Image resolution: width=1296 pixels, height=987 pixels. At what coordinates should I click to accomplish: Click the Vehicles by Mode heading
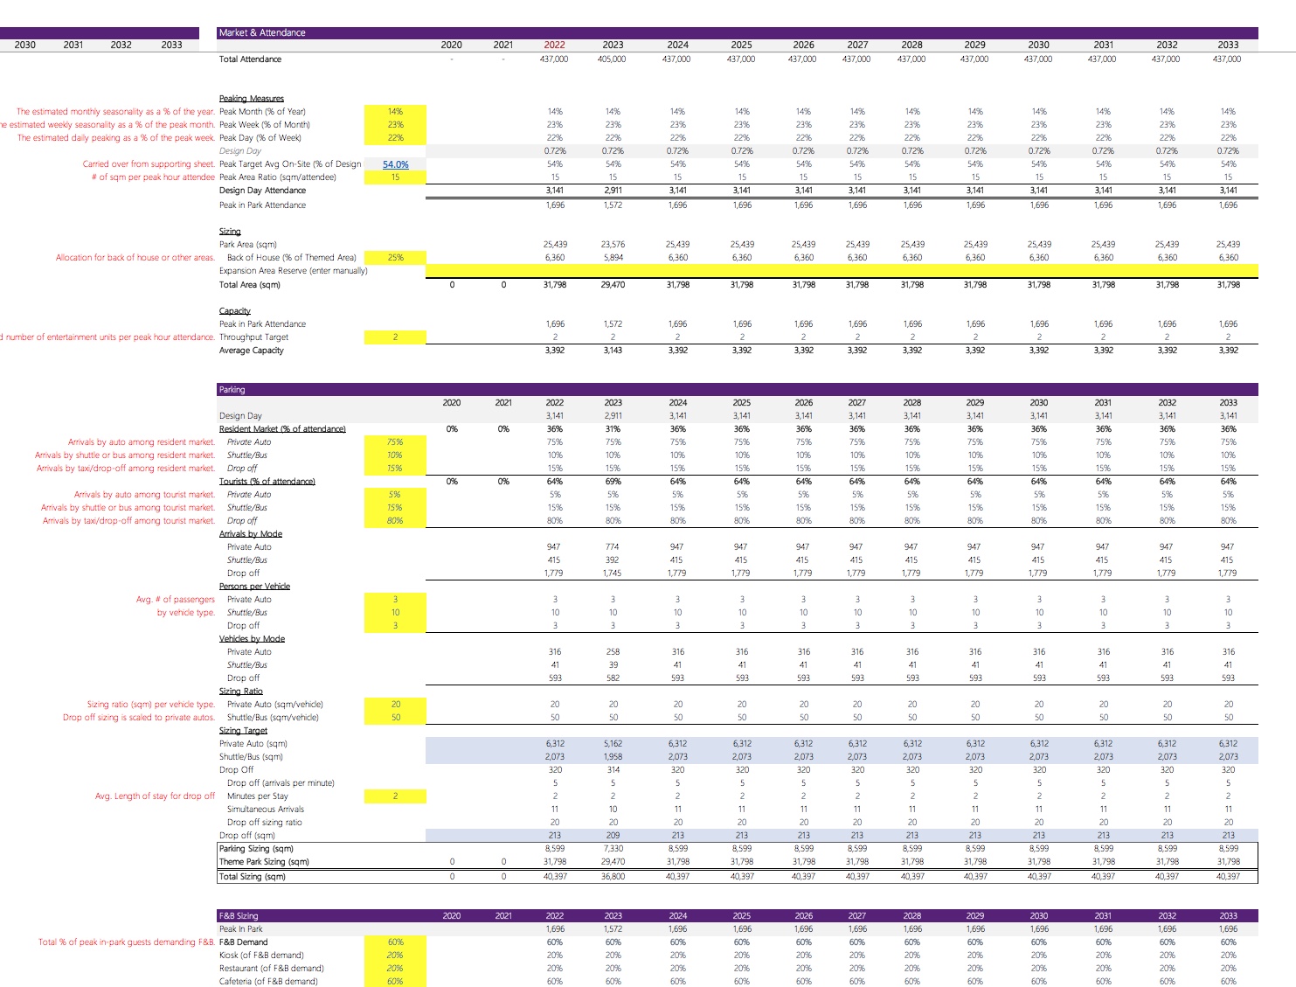[252, 639]
